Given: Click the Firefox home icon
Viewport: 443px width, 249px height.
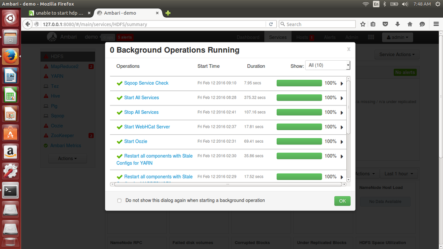Looking at the screenshot, I should [x=410, y=24].
